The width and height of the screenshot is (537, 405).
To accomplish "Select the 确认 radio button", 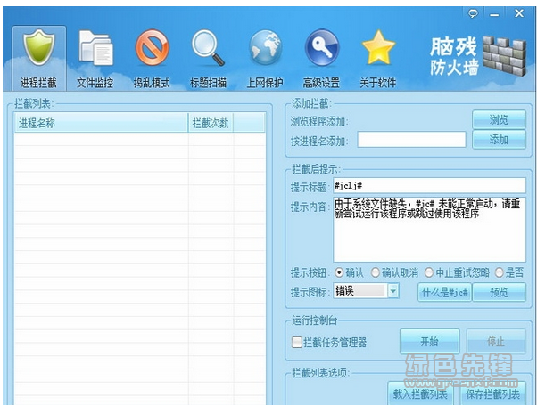I will click(x=338, y=272).
